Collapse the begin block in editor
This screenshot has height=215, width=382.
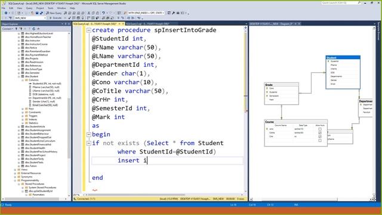pos(89,134)
